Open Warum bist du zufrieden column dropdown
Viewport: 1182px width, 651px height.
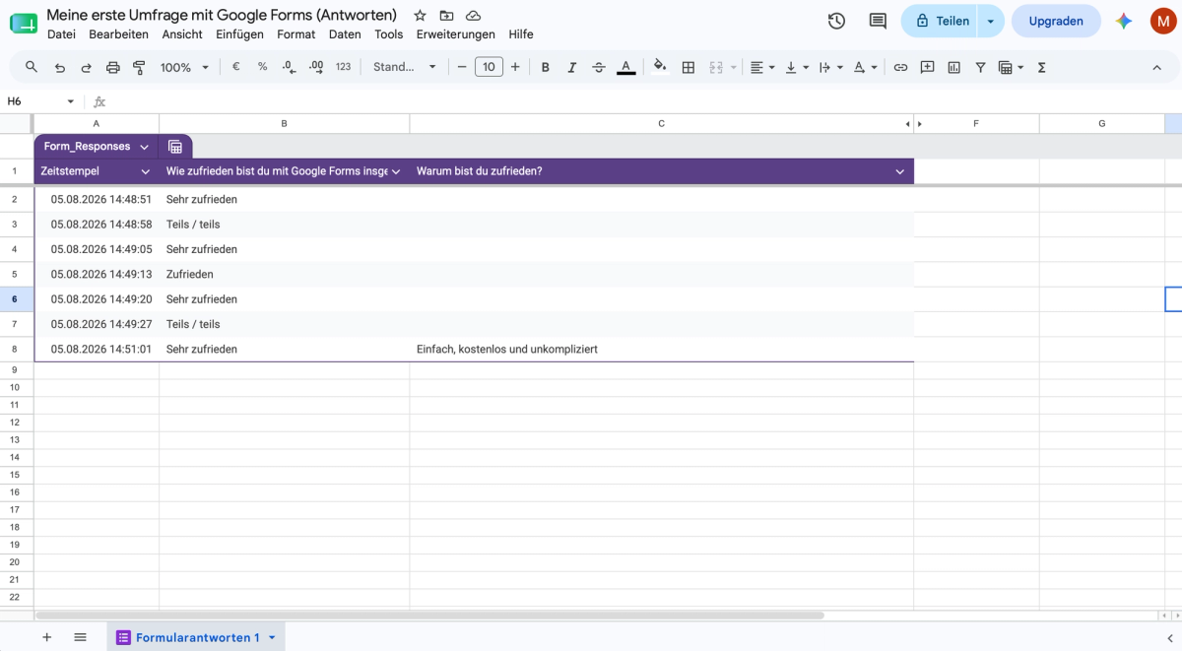pyautogui.click(x=899, y=171)
